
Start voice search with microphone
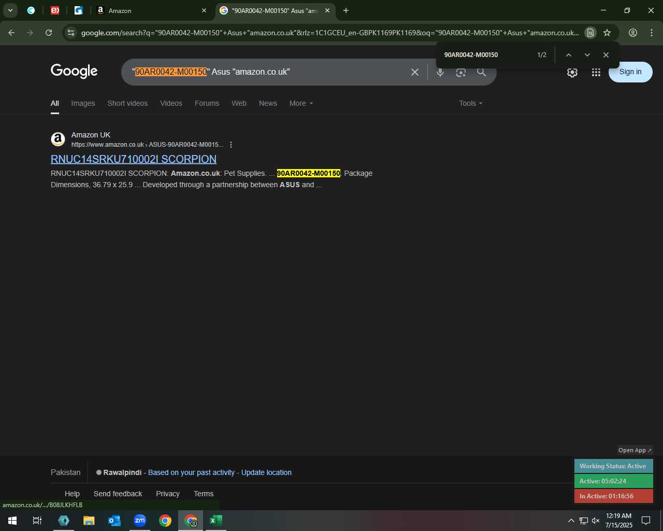click(x=440, y=72)
